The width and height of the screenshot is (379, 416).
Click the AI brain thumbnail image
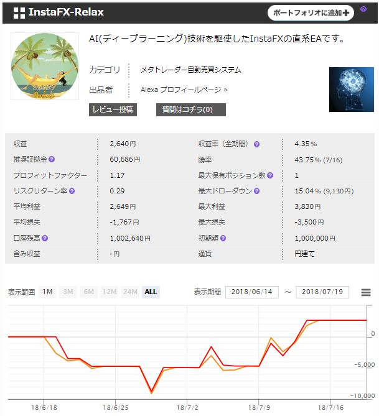[352, 90]
